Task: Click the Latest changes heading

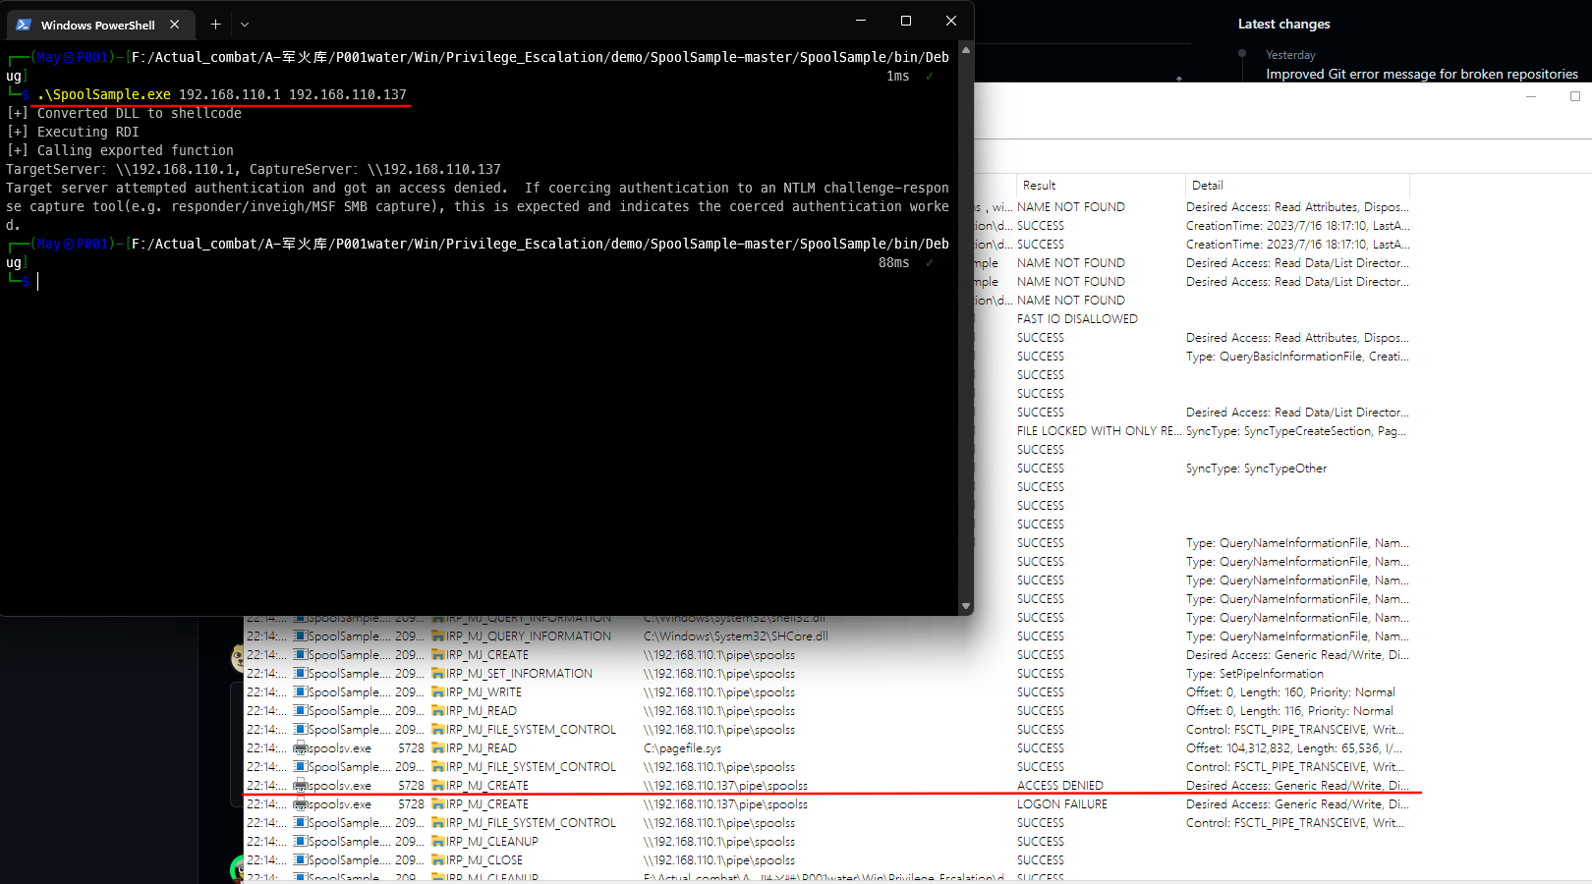Action: pos(1283,24)
